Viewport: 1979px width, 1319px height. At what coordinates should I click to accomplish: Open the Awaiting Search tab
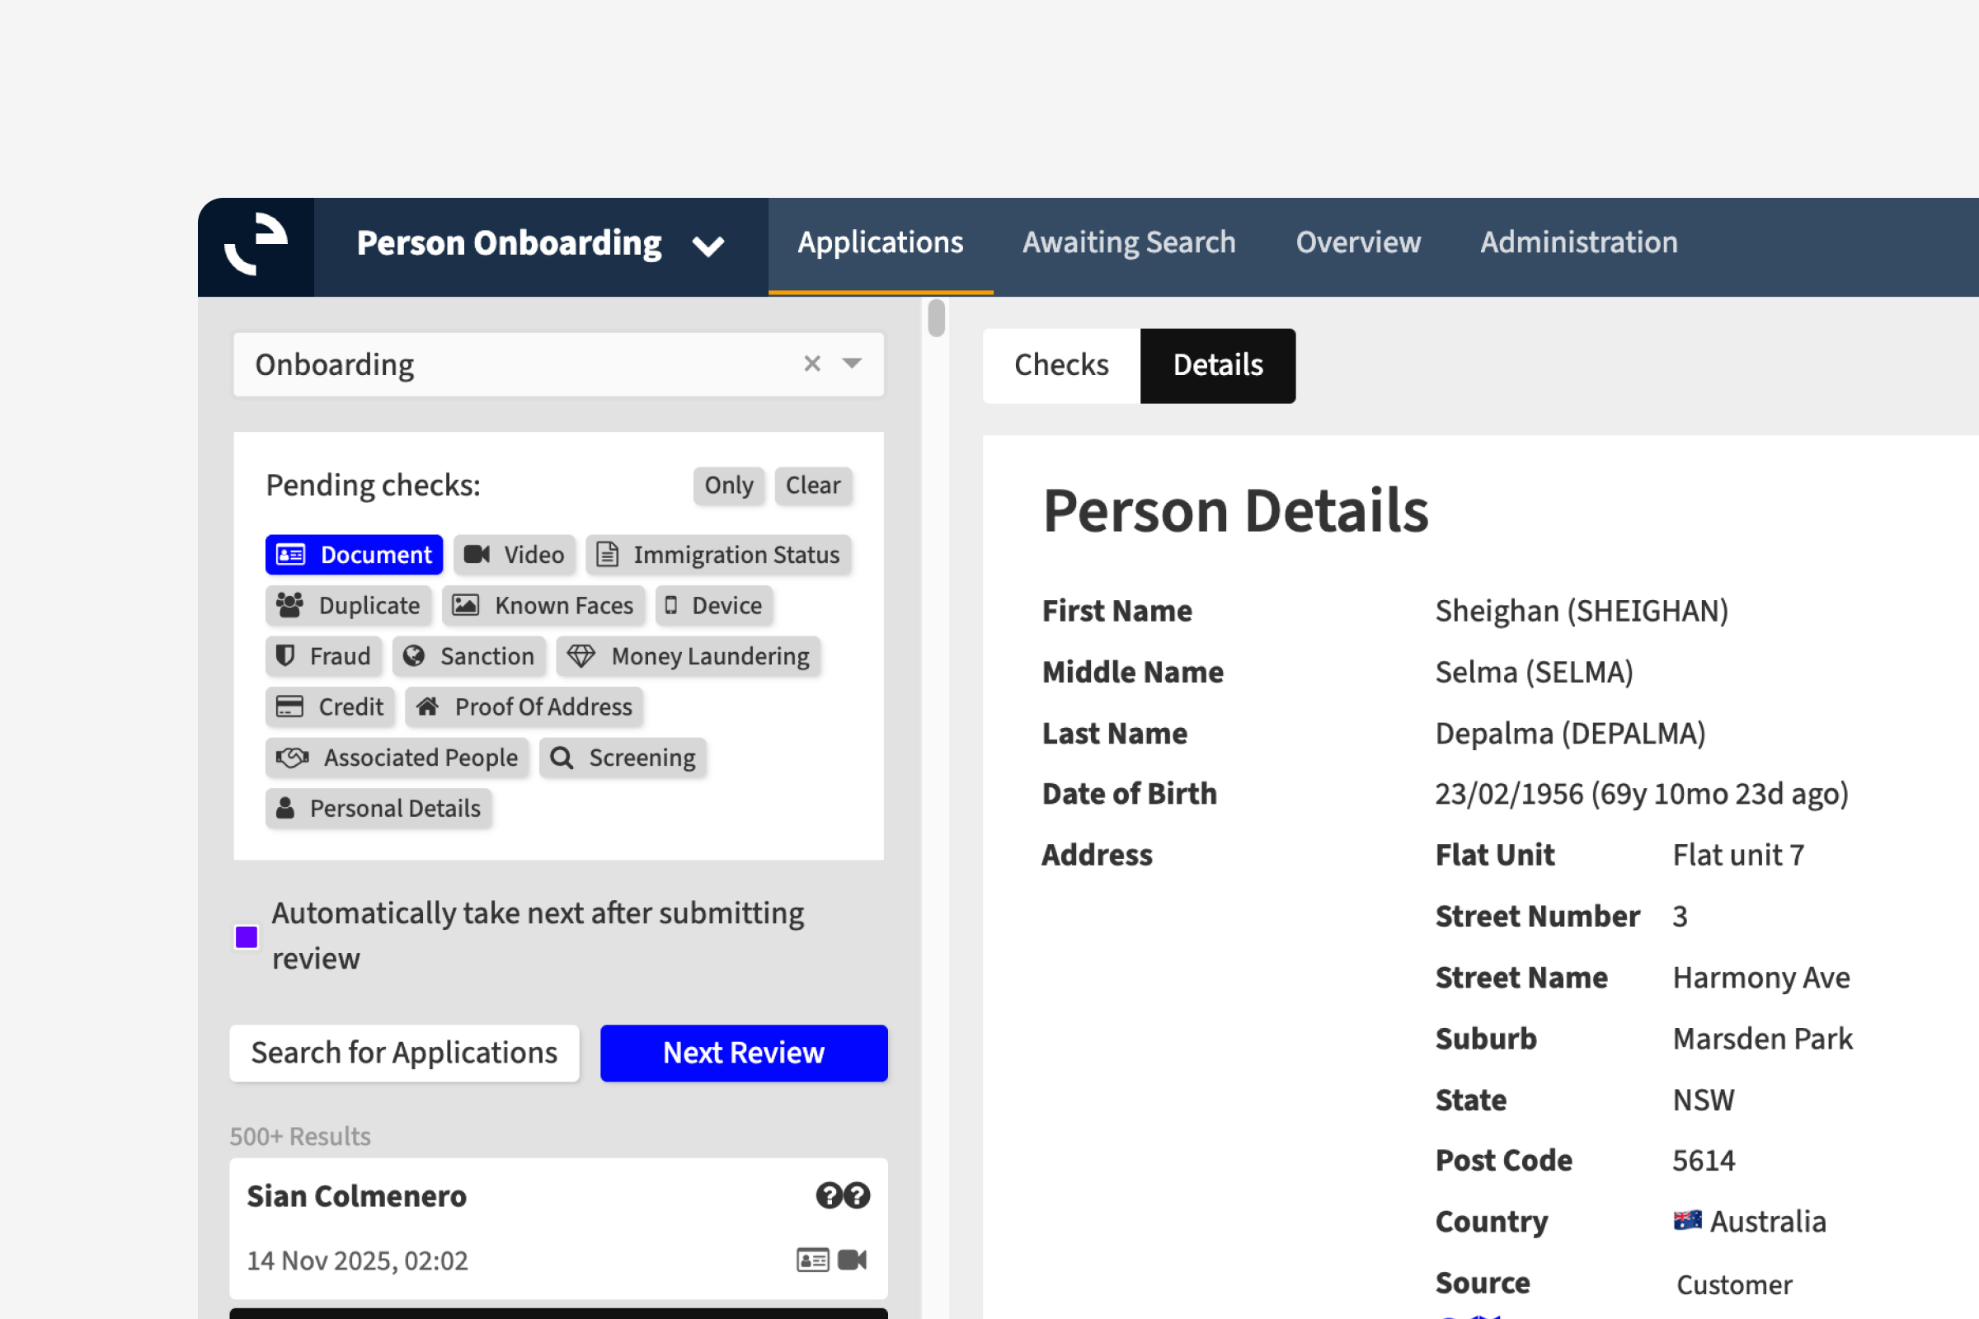coord(1128,243)
